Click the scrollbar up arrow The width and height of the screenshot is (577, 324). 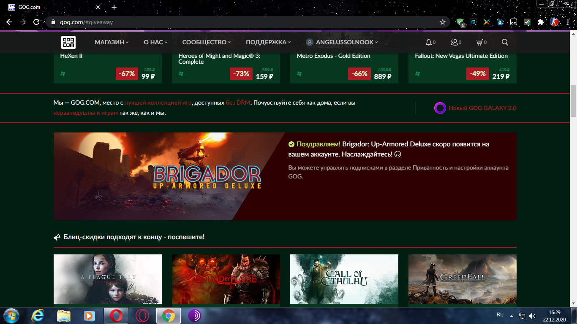(573, 34)
